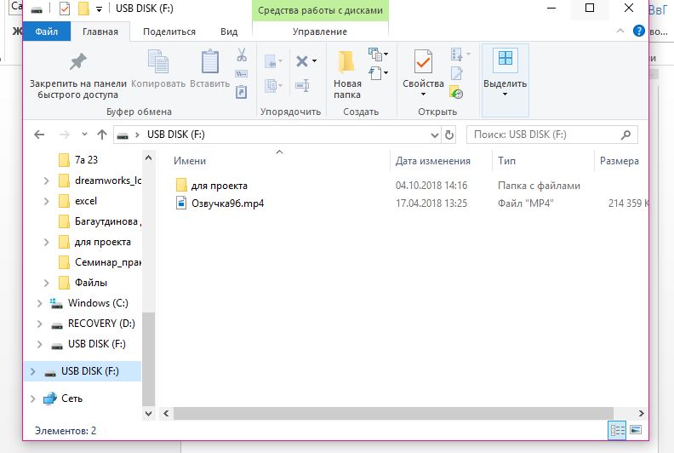Expand RECOVERY (D:) drive node
Screen dimensions: 674x453
click(x=39, y=324)
